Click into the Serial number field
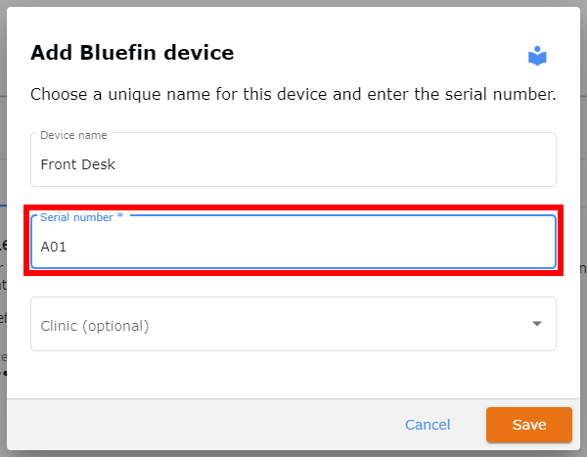 pos(293,242)
